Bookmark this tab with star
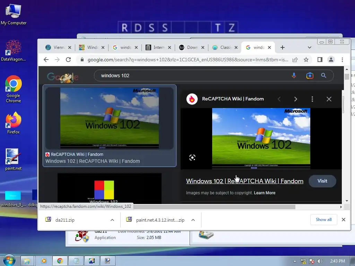The height and width of the screenshot is (266, 355). click(306, 60)
